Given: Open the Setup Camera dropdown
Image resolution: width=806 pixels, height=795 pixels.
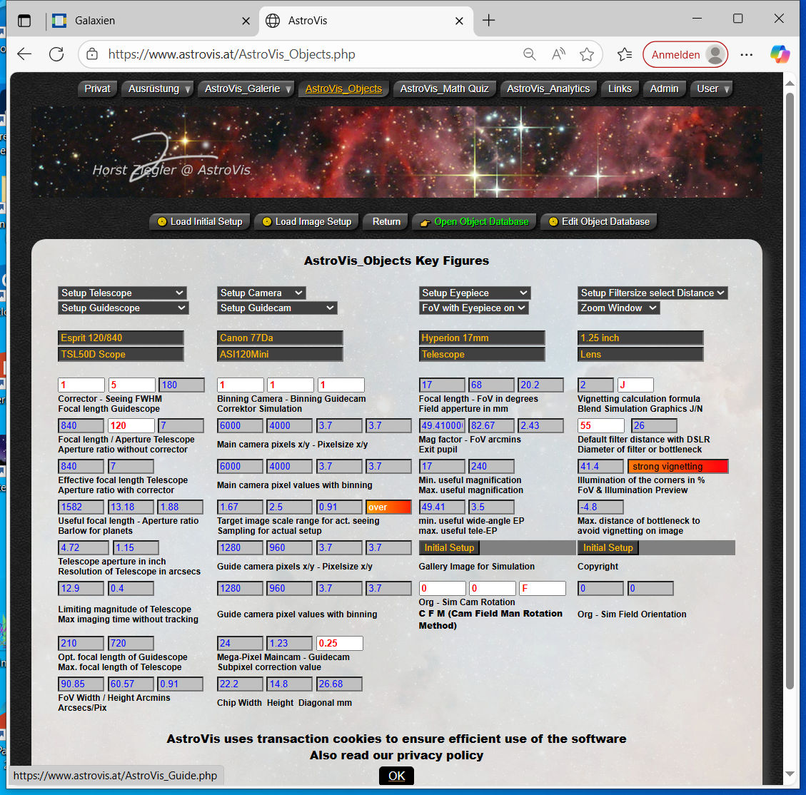Looking at the screenshot, I should click(x=261, y=293).
